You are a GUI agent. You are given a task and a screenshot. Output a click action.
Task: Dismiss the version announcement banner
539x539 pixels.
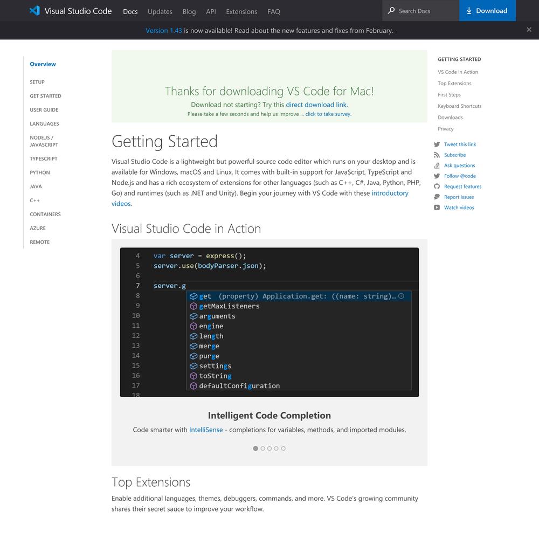tap(529, 30)
